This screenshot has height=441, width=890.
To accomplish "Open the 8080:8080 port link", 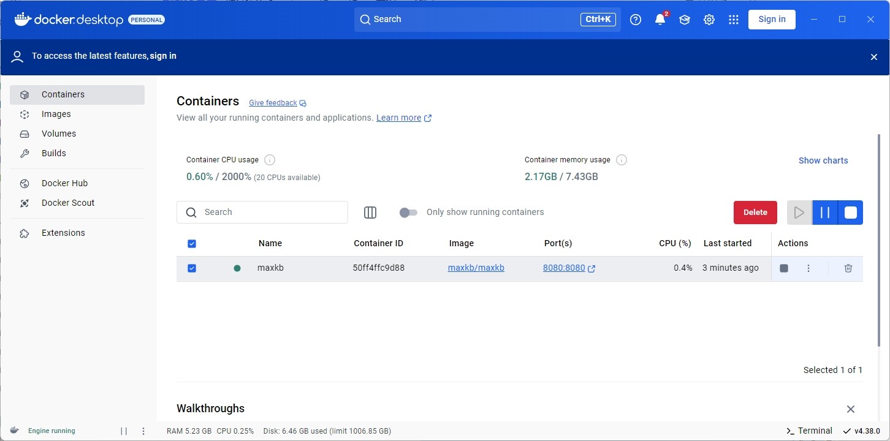I will point(564,268).
